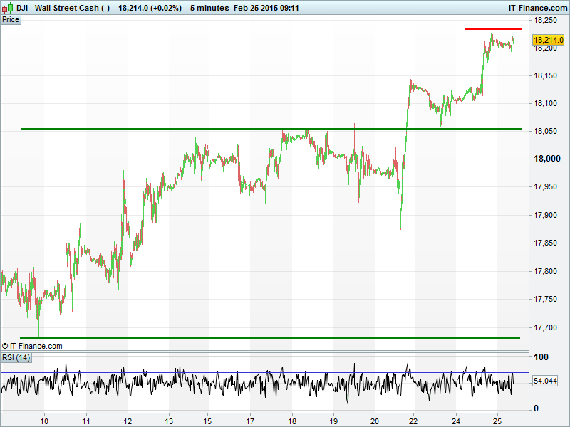
Task: Click the 17,700 price axis label
Action: pos(545,327)
